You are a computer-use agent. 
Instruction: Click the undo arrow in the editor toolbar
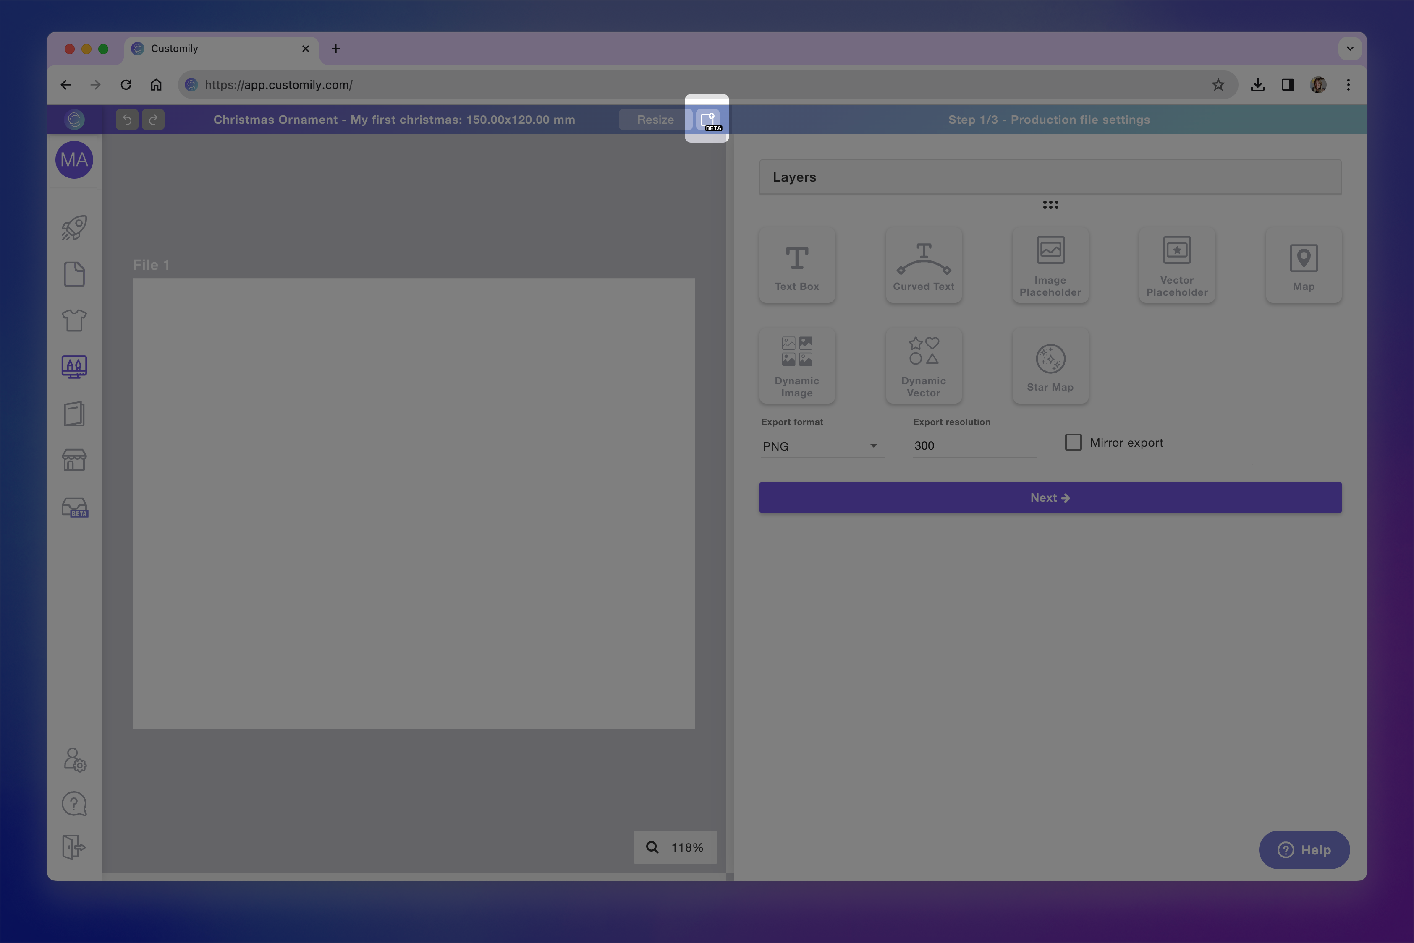tap(126, 119)
